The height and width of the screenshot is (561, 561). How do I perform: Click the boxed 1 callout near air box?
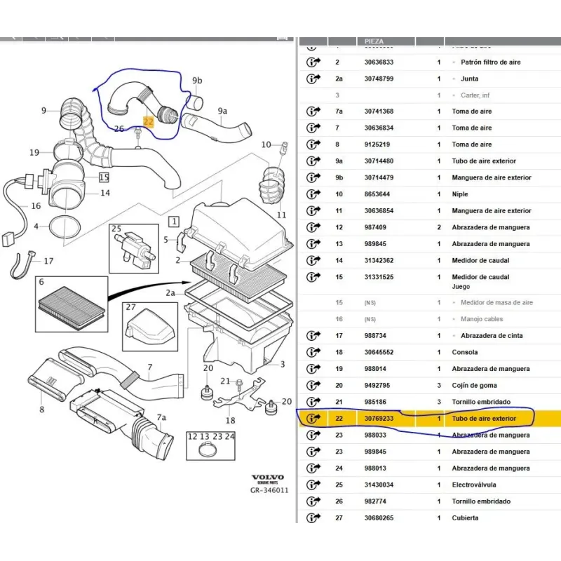point(172,222)
